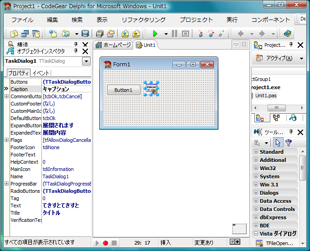The image size is (310, 251).
Task: Switch to the ホームページ tab
Action: click(113, 45)
